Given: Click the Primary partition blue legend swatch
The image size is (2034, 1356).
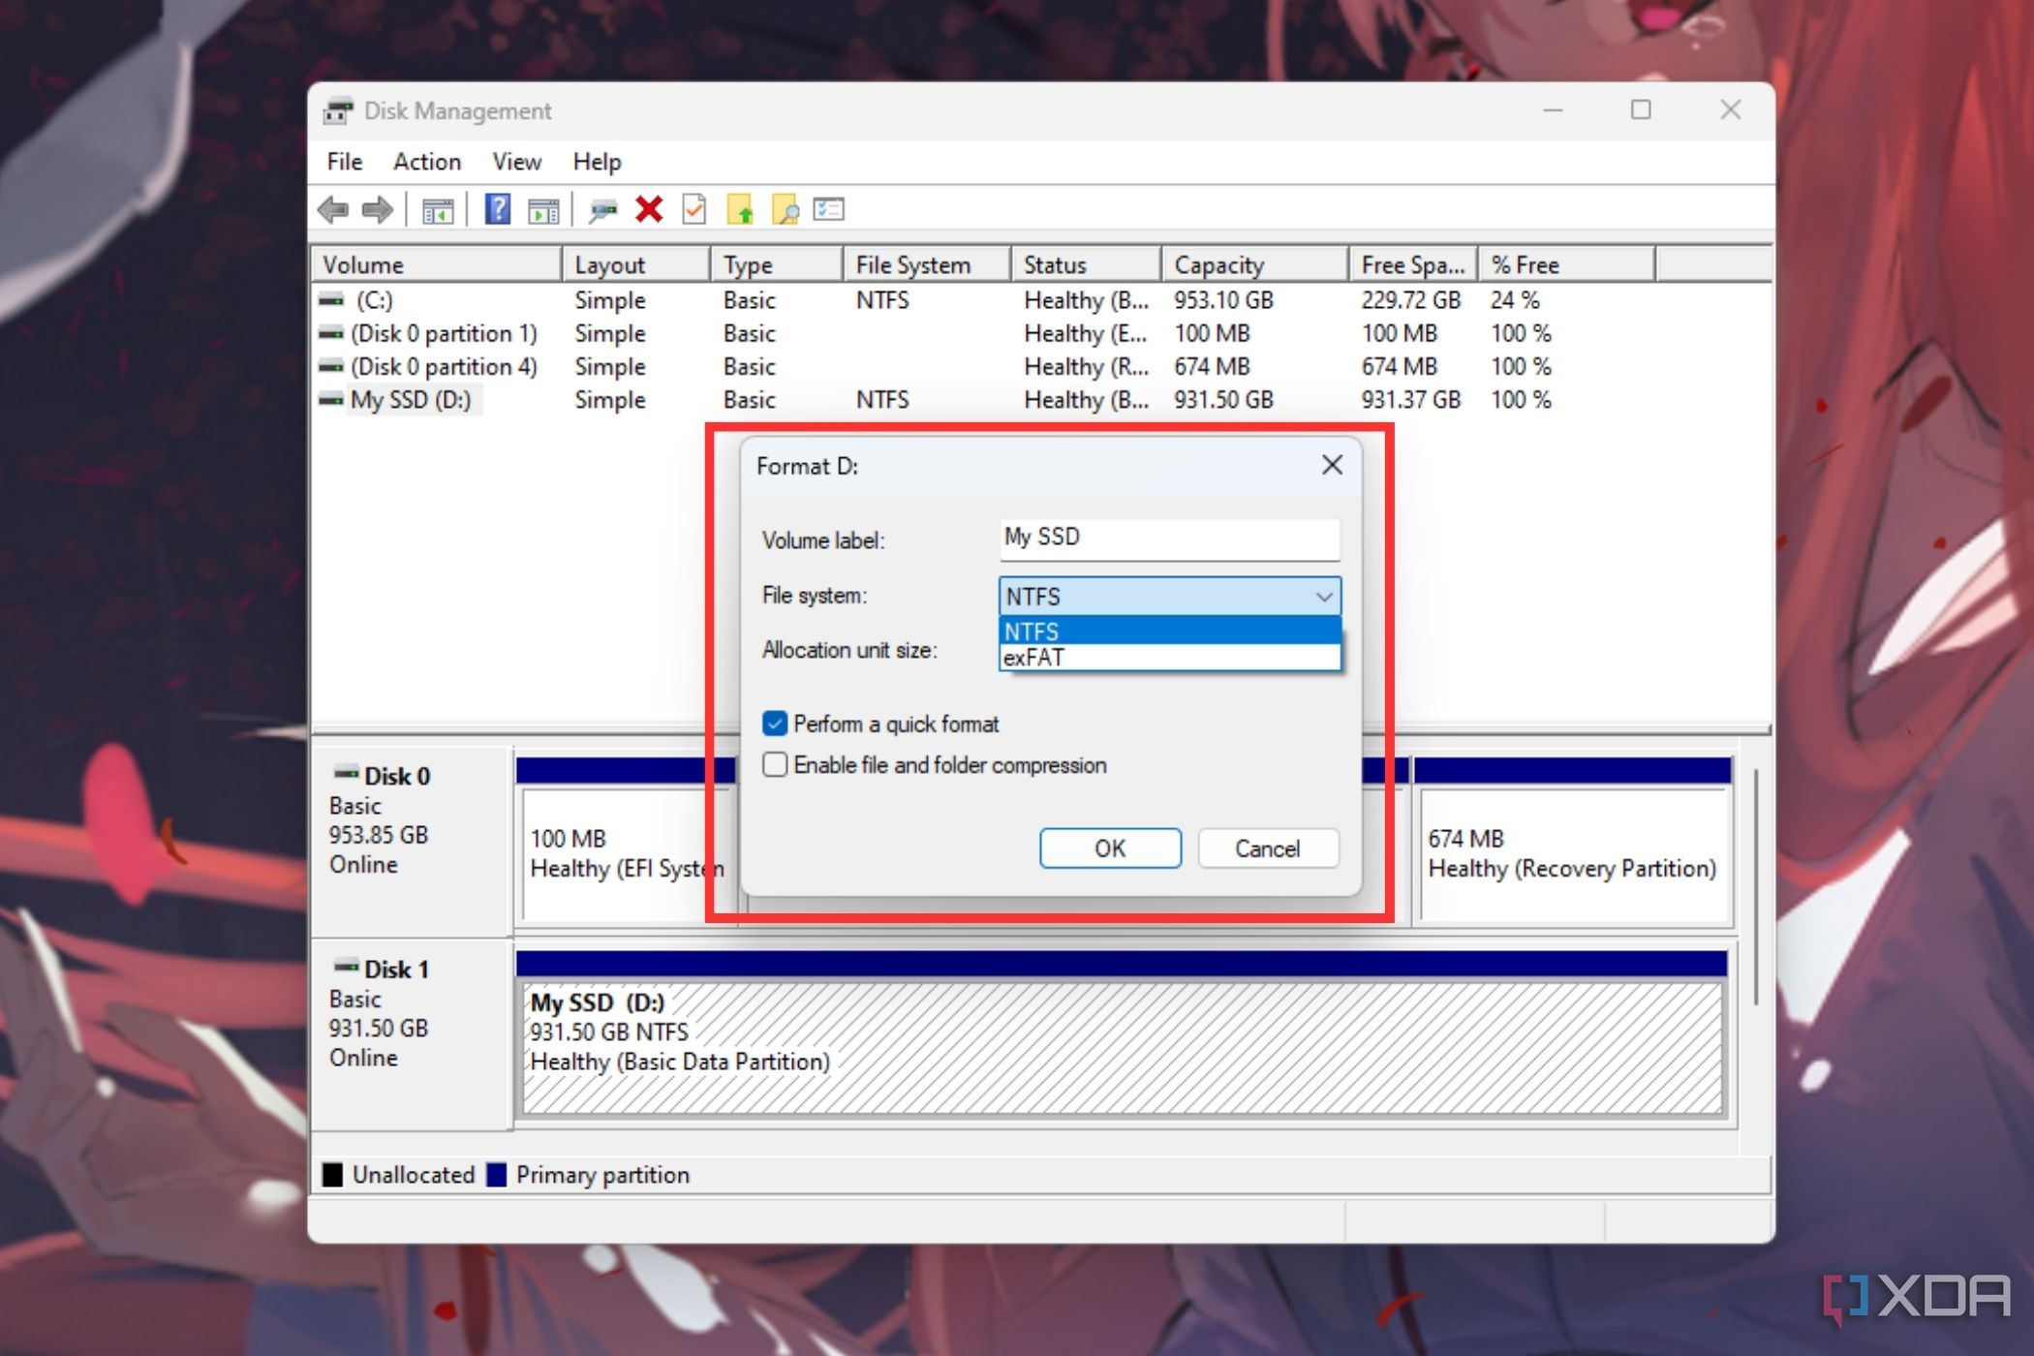Looking at the screenshot, I should click(x=496, y=1175).
